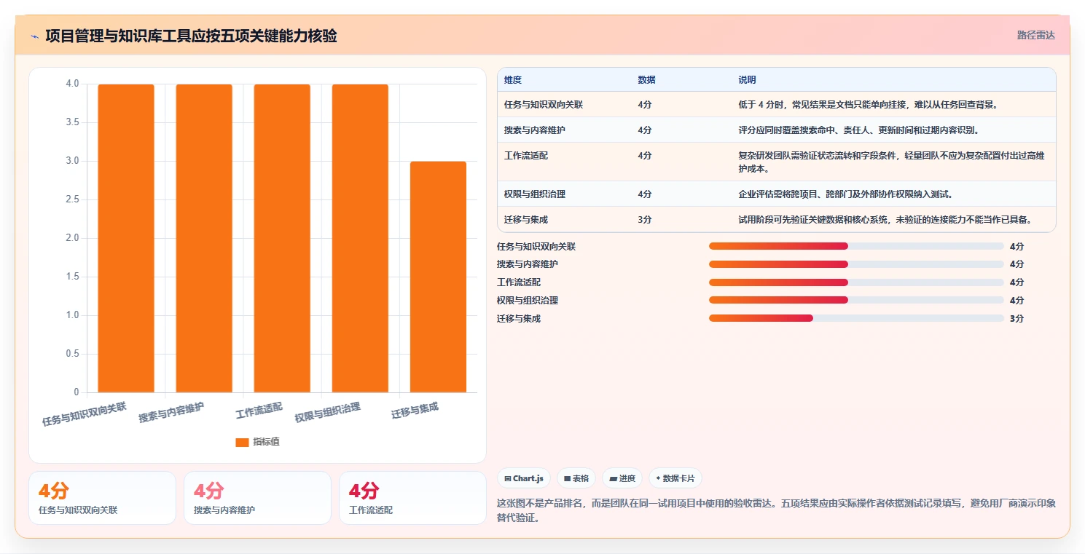The width and height of the screenshot is (1085, 554).
Task: Toggle the 指标值 legend entry under the chart
Action: pos(257,442)
